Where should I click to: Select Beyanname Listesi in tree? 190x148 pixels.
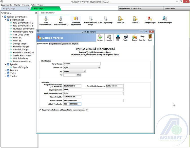click(22, 62)
